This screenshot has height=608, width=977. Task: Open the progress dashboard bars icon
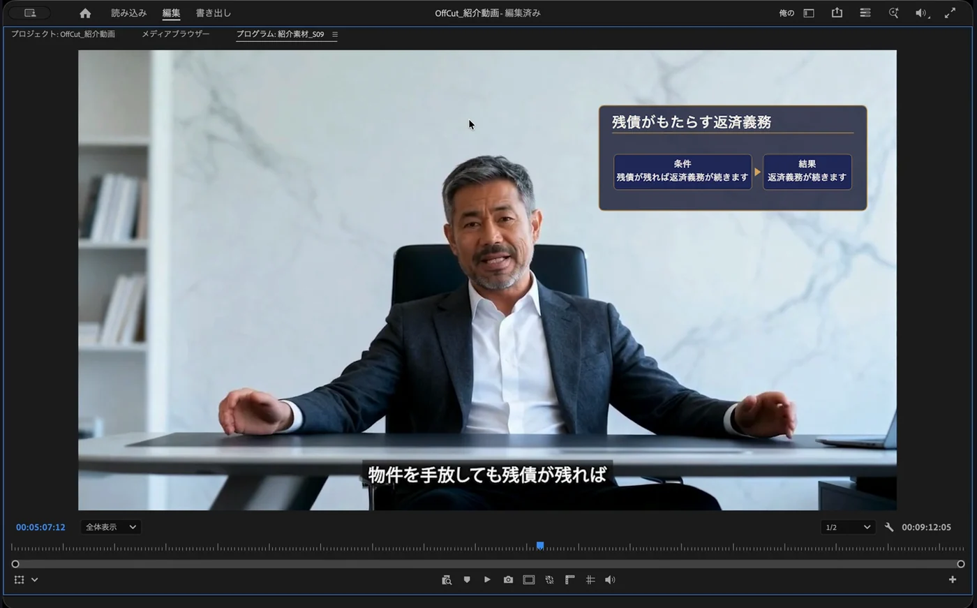(865, 13)
